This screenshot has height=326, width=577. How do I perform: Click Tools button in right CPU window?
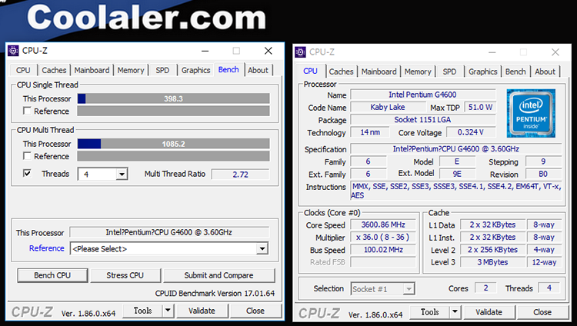(430, 312)
